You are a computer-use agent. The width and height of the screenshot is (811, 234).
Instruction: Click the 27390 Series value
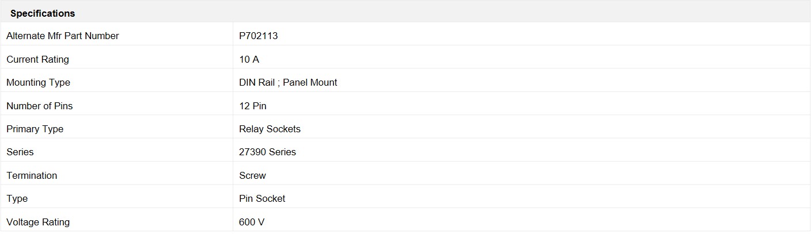pos(267,152)
